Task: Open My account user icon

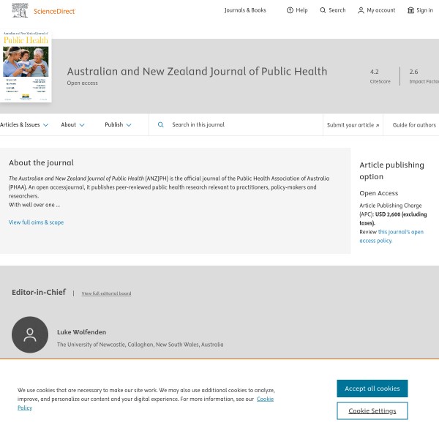Action: [361, 10]
